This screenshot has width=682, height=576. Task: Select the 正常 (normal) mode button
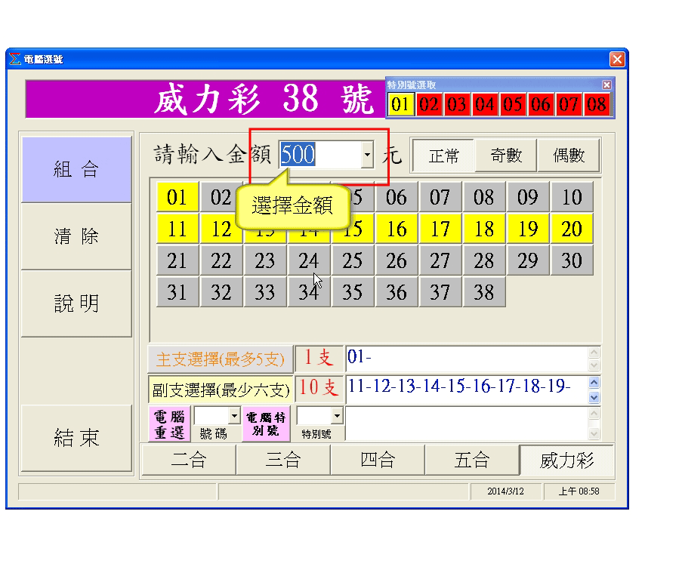click(443, 156)
